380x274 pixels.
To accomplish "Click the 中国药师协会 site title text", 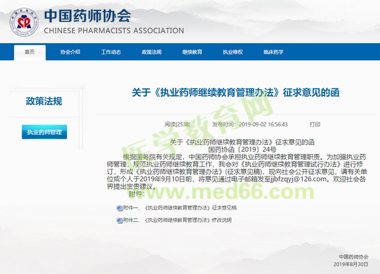I will (85, 14).
